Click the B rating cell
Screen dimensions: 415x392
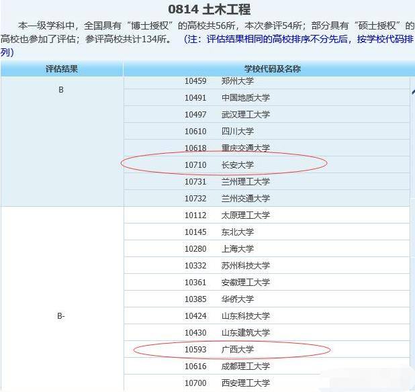click(62, 142)
